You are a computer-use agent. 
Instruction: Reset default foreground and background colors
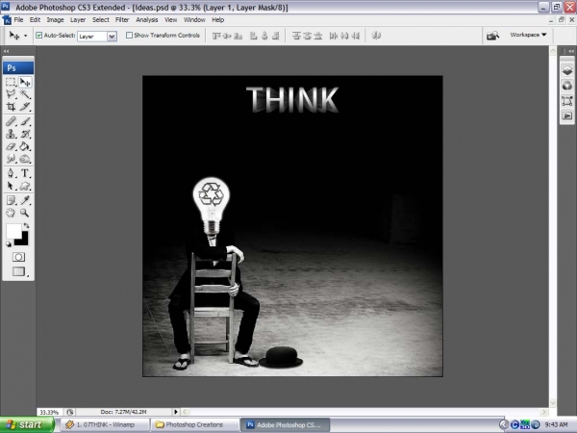tap(8, 243)
